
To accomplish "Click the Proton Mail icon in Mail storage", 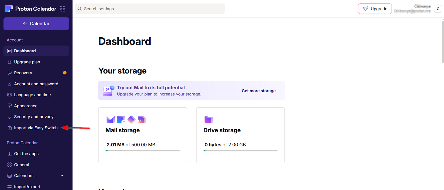I will tap(110, 119).
